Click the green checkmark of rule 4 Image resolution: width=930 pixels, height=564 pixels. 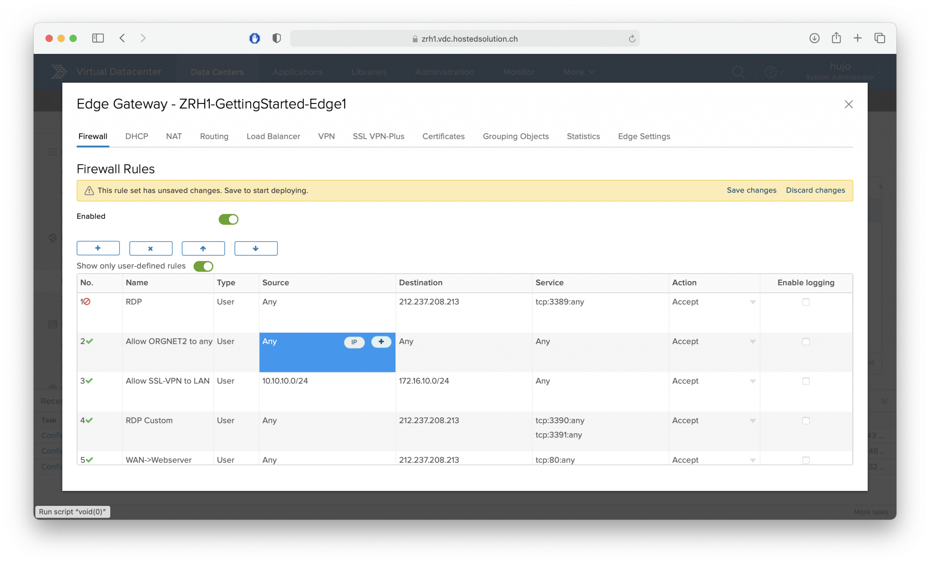(x=89, y=420)
